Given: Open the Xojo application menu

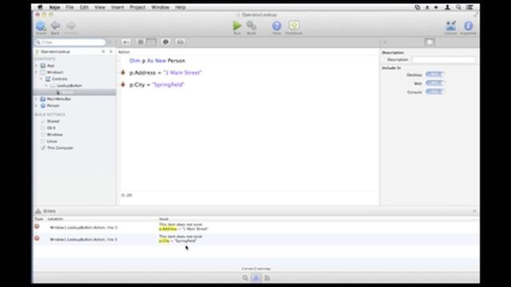Looking at the screenshot, I should (x=54, y=7).
